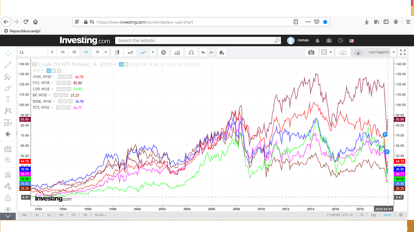Select the pitchfork drawing tool
Screen dimensions: 414x232
8,76
